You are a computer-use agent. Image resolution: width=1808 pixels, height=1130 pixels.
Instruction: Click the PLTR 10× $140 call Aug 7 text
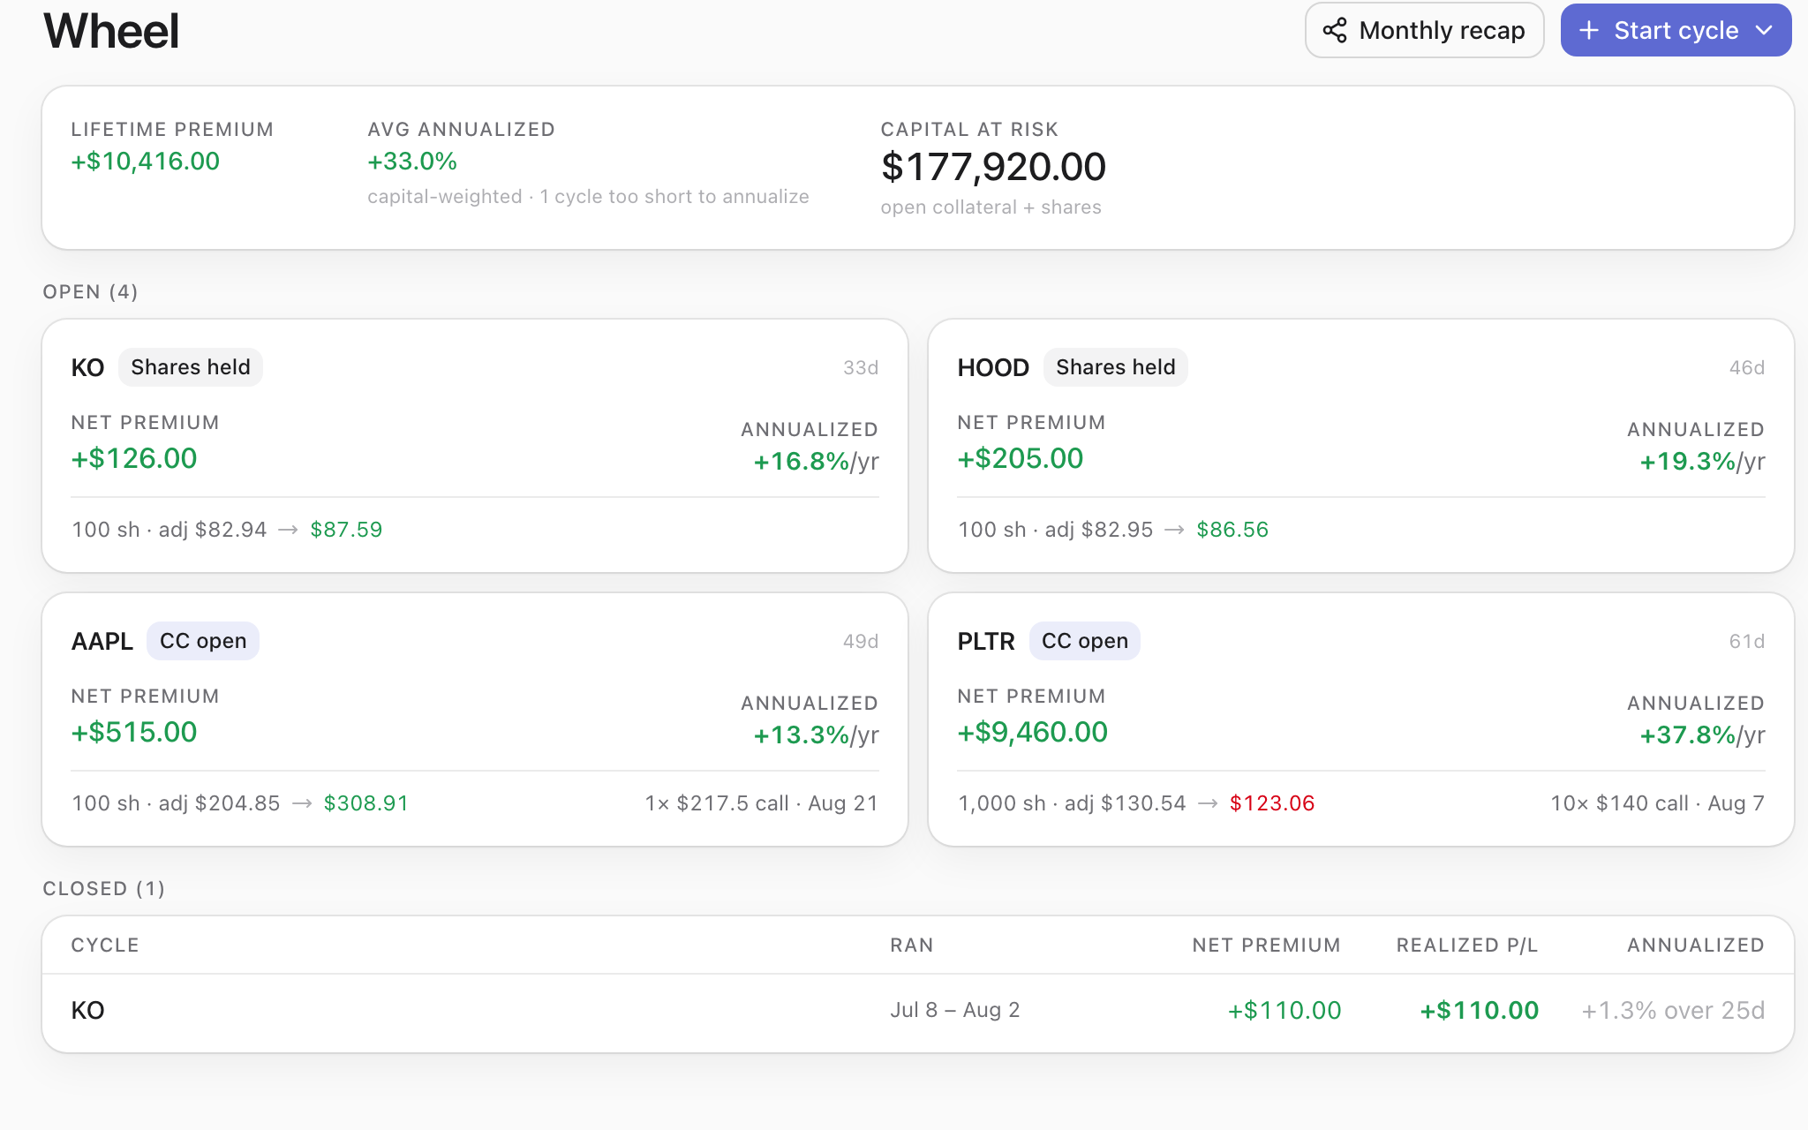(1658, 803)
